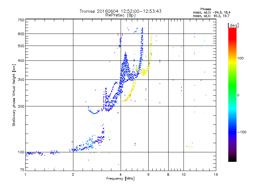This screenshot has width=254, height=190.
Task: Click the x-axis tick label '4'
Action: pos(121,174)
